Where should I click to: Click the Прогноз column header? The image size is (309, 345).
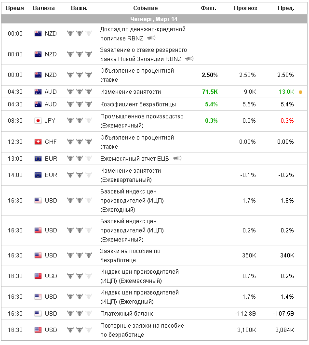pyautogui.click(x=245, y=8)
